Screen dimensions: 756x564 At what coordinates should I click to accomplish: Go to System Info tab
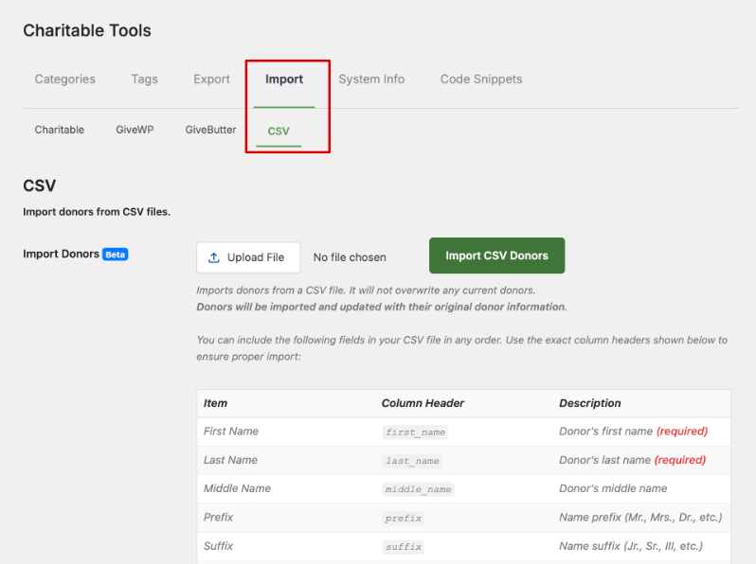(371, 79)
